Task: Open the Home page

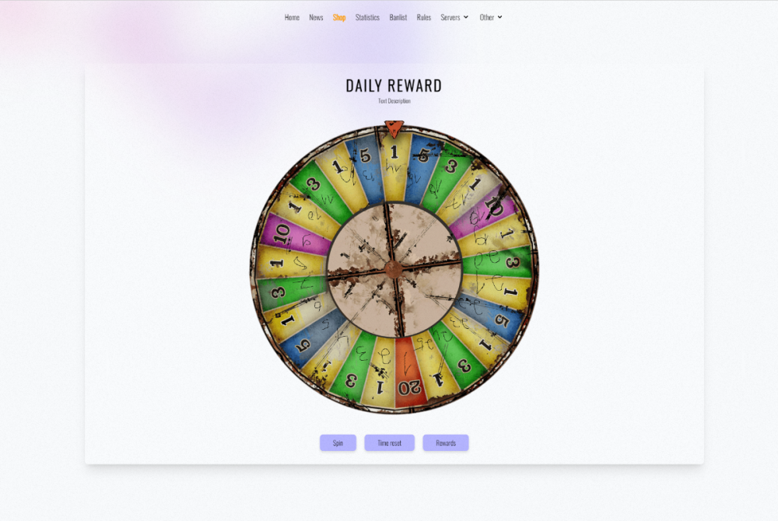Action: click(292, 17)
